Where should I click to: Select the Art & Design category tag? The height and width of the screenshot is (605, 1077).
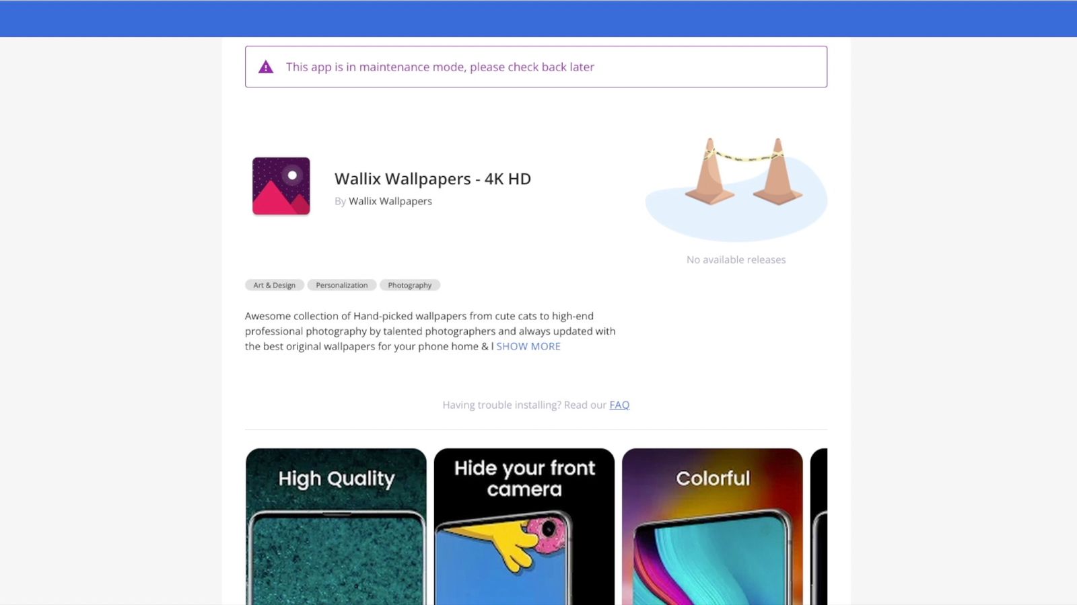pos(274,285)
